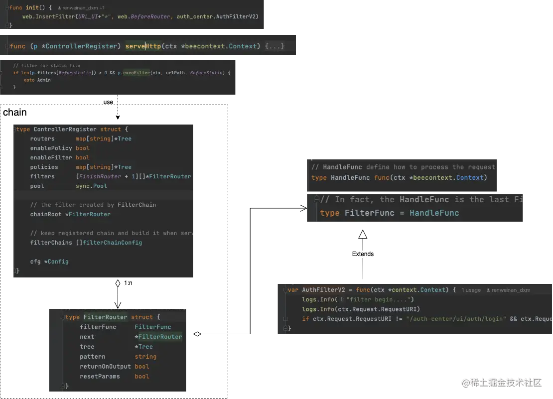Click auth_center.AuthFilterV2 argument
The width and height of the screenshot is (553, 399).
(216, 16)
